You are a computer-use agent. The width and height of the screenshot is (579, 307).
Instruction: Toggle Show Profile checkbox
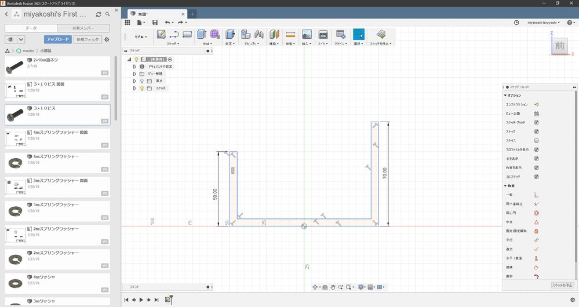537,149
